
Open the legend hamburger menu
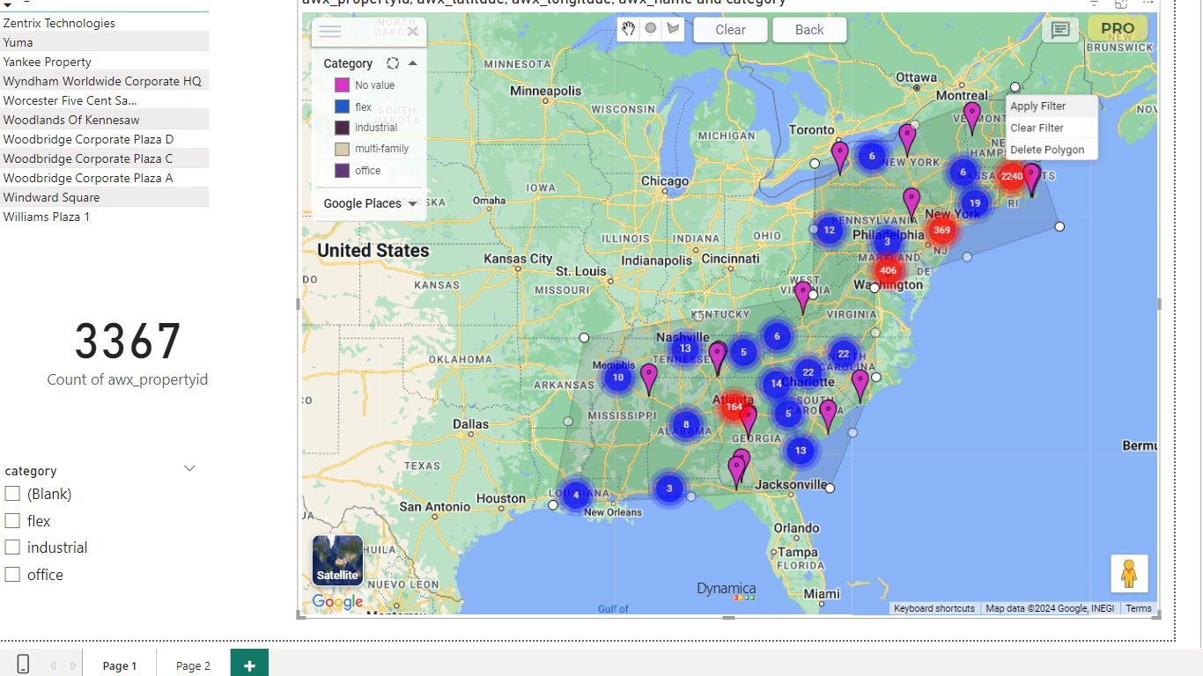330,32
